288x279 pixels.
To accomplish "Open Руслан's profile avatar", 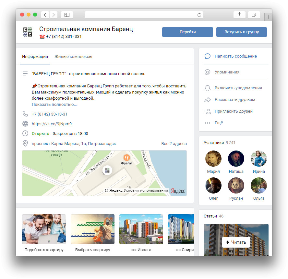I will [x=236, y=185].
